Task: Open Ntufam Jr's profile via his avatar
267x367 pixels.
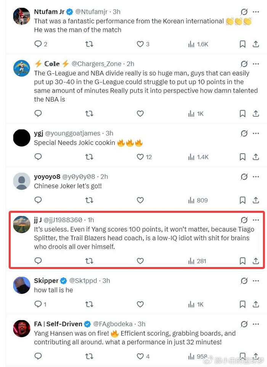Action: (x=21, y=16)
